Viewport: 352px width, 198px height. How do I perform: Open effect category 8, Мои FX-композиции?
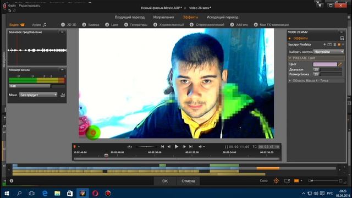pyautogui.click(x=271, y=25)
